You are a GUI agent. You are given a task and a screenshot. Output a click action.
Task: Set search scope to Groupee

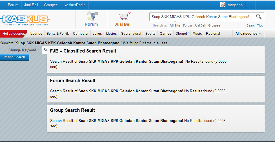[214, 25]
